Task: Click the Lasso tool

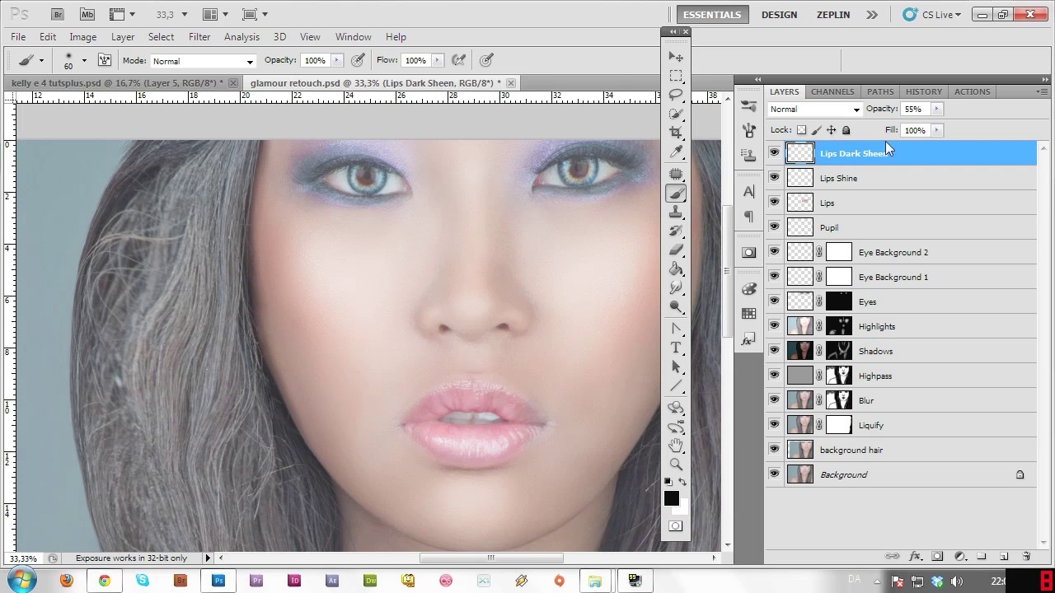Action: coord(676,95)
